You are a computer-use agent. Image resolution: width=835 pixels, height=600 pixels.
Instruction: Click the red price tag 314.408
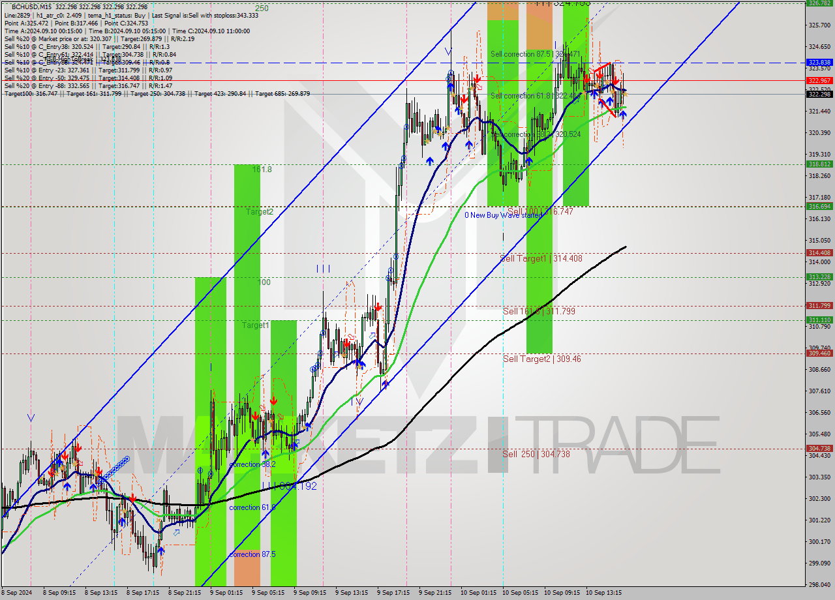(819, 252)
